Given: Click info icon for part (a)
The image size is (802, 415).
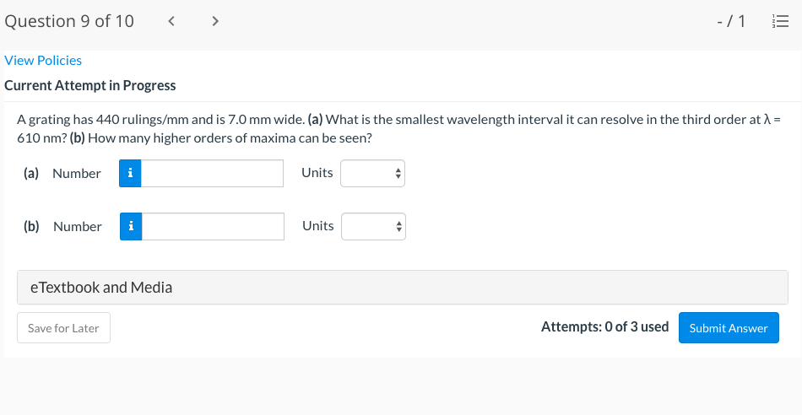Looking at the screenshot, I should [x=130, y=173].
